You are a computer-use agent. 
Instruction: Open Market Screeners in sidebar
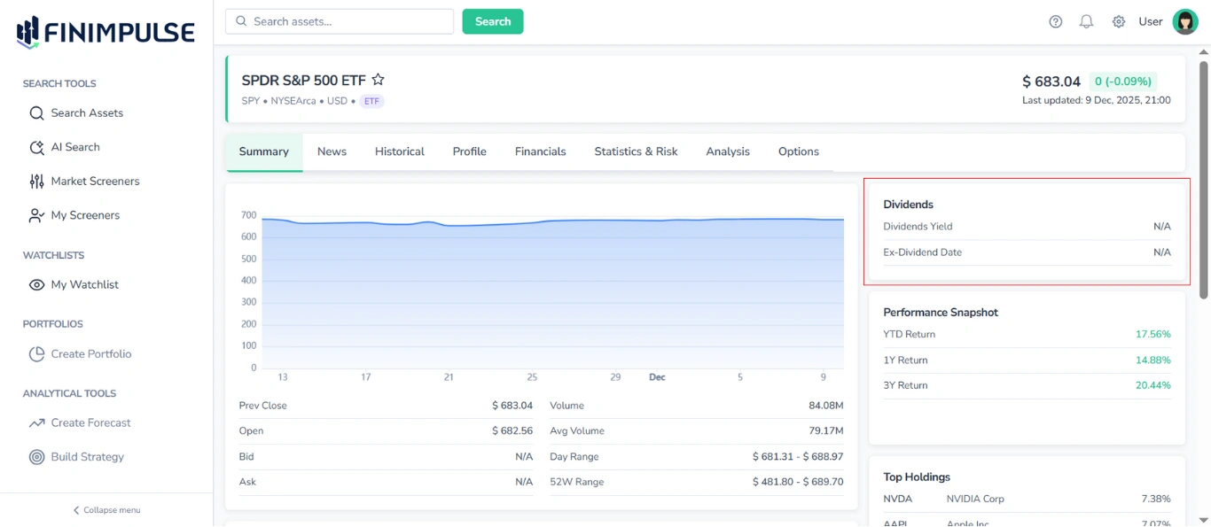click(x=95, y=182)
